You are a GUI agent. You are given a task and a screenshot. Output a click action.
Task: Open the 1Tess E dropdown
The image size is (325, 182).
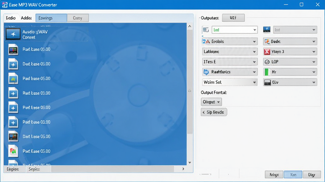tap(230, 62)
